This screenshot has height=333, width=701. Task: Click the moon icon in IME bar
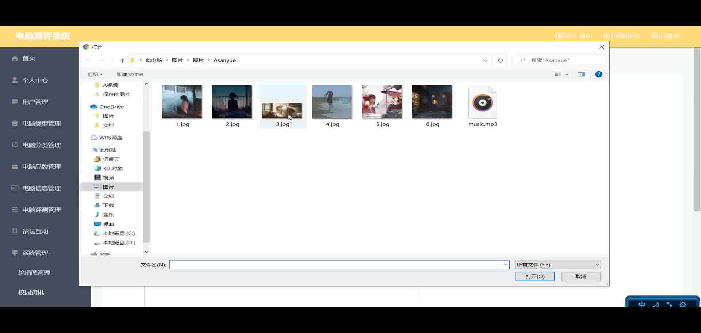click(x=656, y=304)
